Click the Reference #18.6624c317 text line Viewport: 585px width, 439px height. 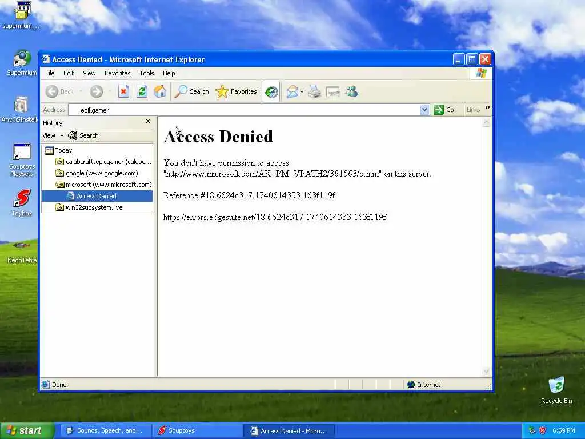pyautogui.click(x=249, y=195)
